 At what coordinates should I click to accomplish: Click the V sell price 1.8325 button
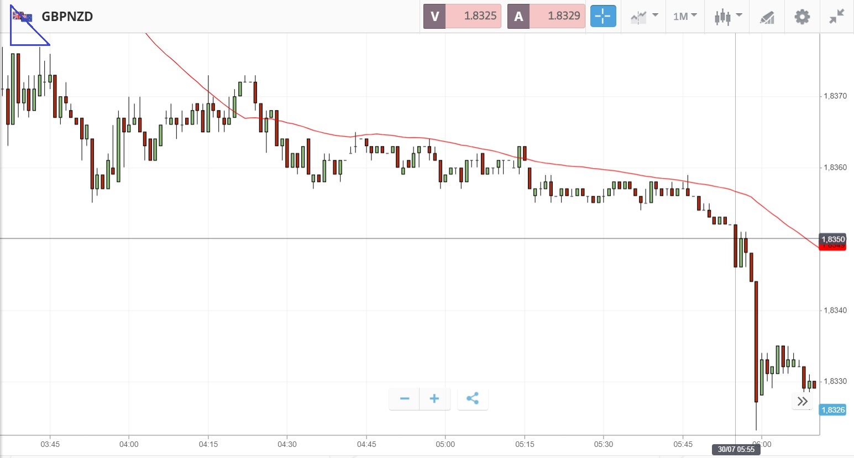click(x=462, y=16)
